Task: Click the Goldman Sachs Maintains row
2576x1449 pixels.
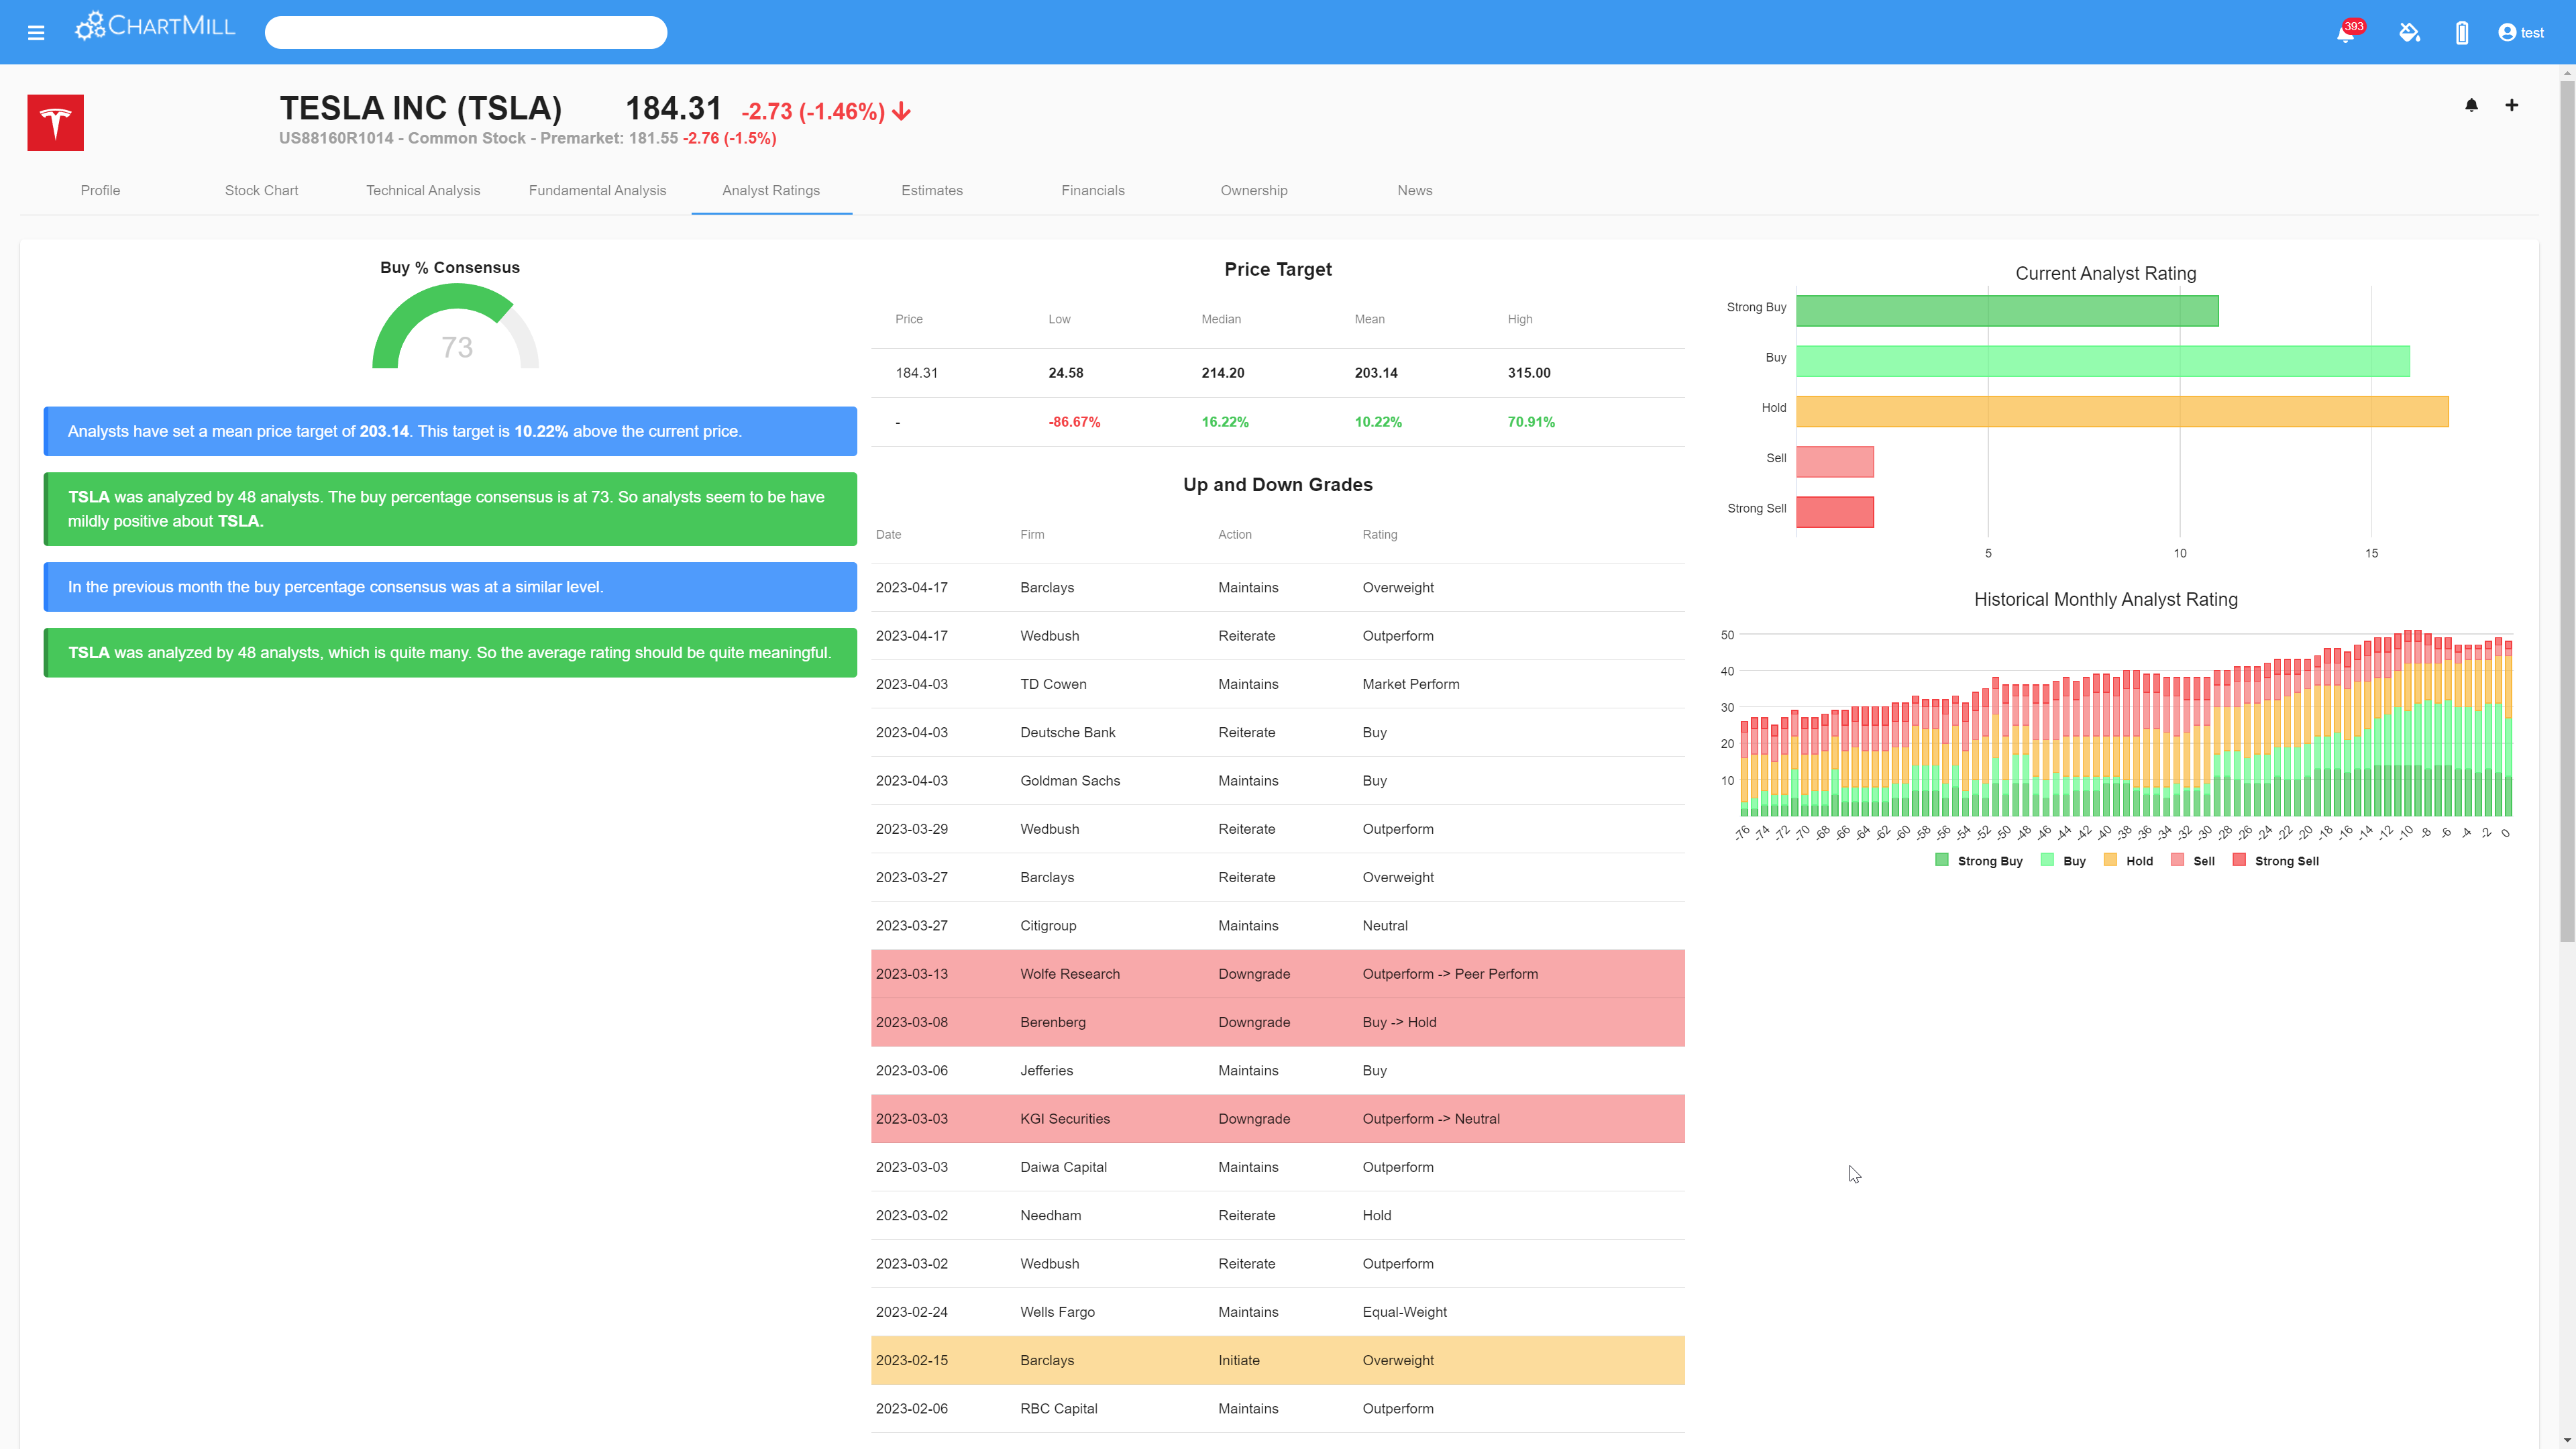Action: (x=1278, y=781)
